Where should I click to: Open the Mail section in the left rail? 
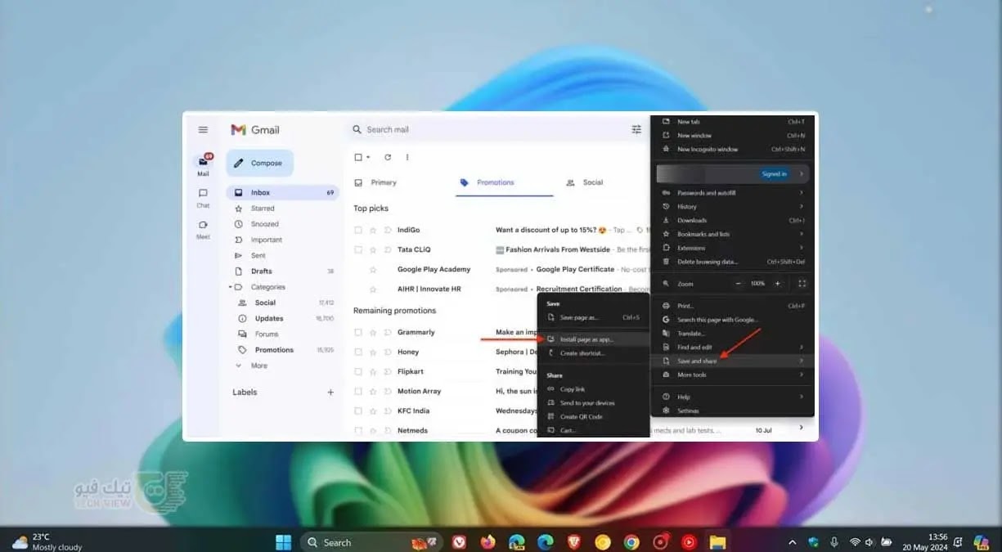point(203,165)
